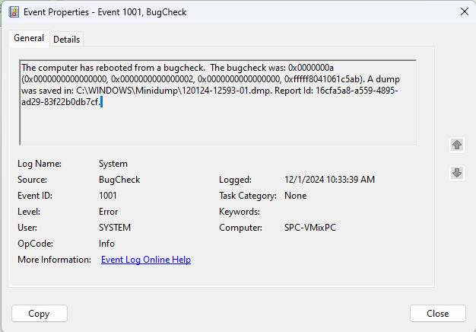Click the Event ID value 1001

tap(108, 196)
